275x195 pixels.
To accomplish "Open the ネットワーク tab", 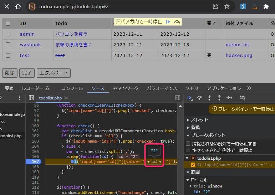I will pos(126,88).
